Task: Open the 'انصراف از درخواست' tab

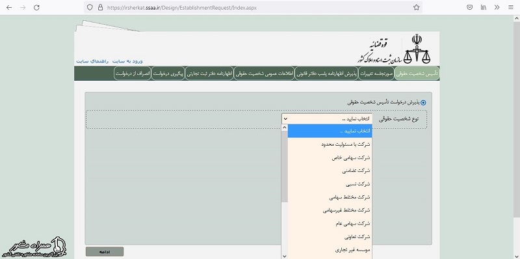Action: point(133,74)
